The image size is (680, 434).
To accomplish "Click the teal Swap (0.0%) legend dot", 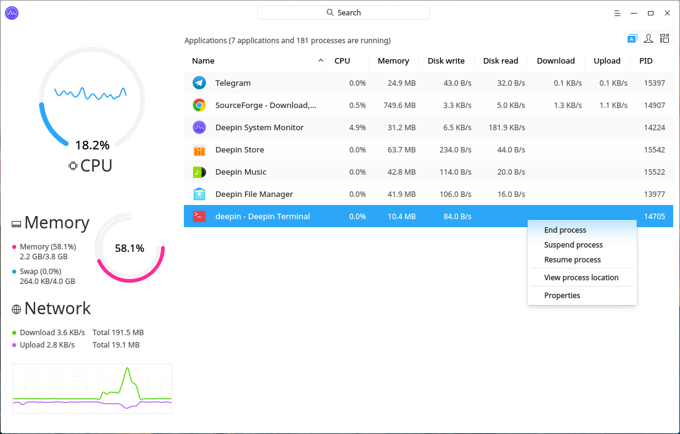I will click(x=14, y=271).
